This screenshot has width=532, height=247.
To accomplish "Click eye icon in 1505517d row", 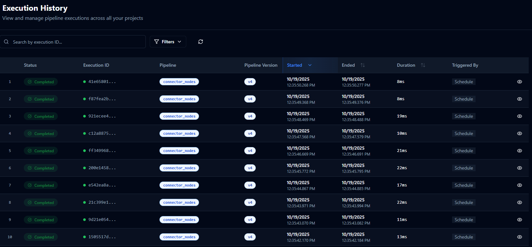I will (x=520, y=237).
